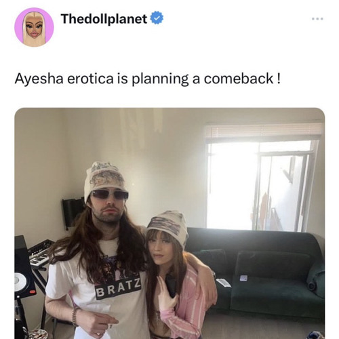Click the keyboard synthesizer in the photo
This screenshot has width=339, height=339.
click(x=39, y=253)
